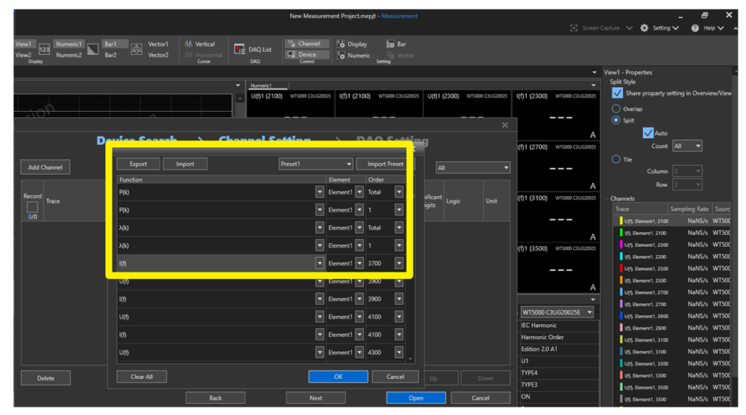This screenshot has width=746, height=415.
Task: Open Function dropdown of first P(k) row
Action: (x=319, y=192)
